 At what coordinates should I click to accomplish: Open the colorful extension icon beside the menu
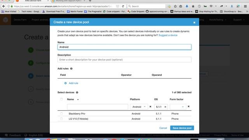[x=238, y=6]
